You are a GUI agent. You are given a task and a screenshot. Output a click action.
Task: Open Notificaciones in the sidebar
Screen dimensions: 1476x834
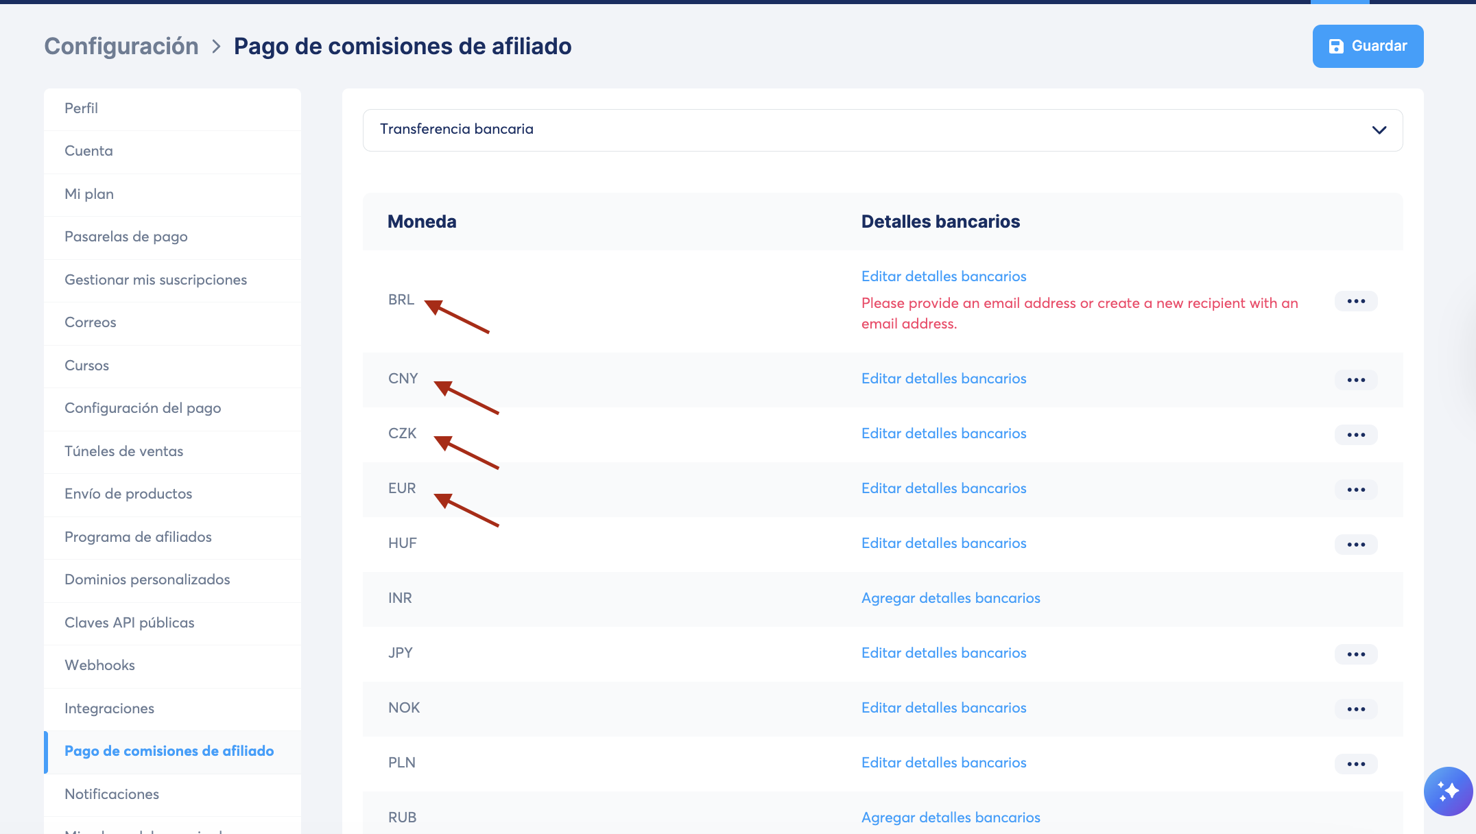click(112, 794)
